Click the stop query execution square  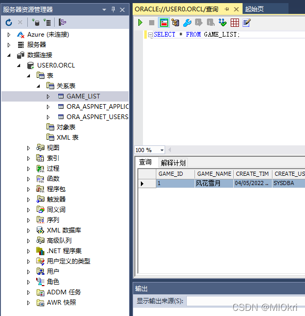pos(152,23)
